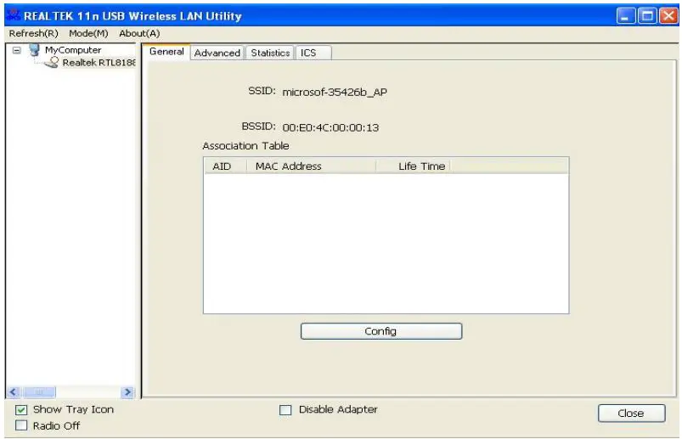Select the Realtek RTL818 adapter entry
This screenshot has height=439, width=682.
99,63
